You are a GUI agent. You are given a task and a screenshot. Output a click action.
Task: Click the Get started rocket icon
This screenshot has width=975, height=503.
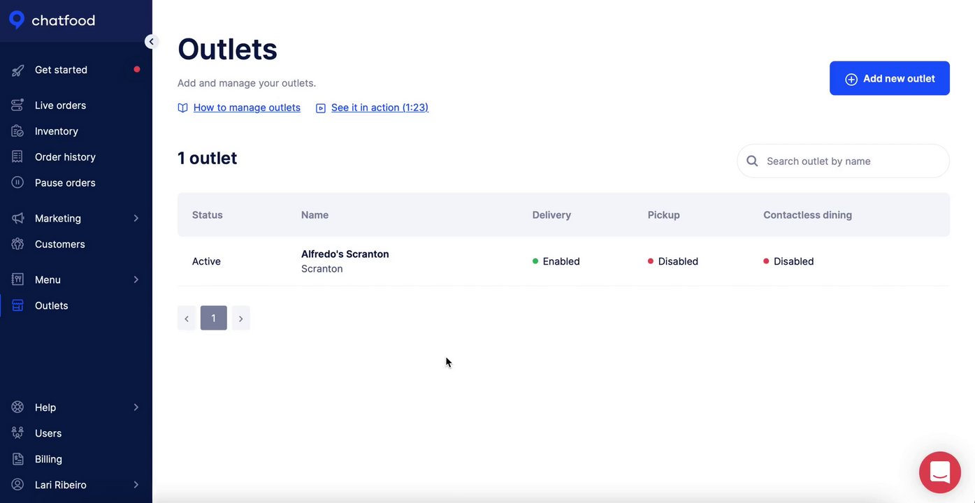(18, 70)
